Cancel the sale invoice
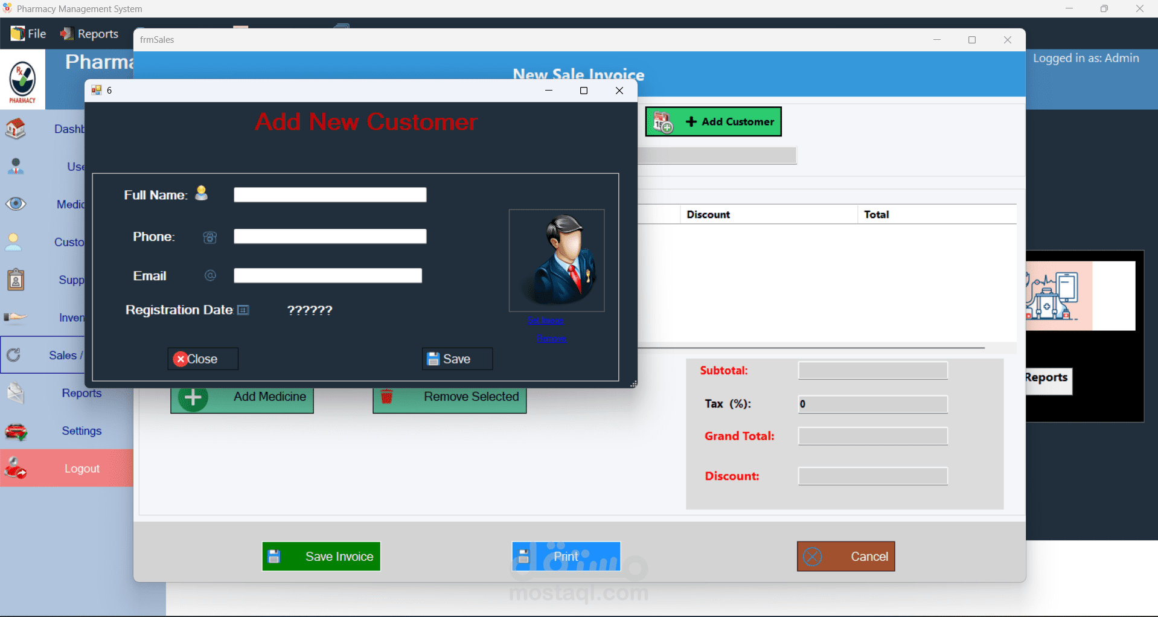The width and height of the screenshot is (1158, 617). (x=846, y=556)
